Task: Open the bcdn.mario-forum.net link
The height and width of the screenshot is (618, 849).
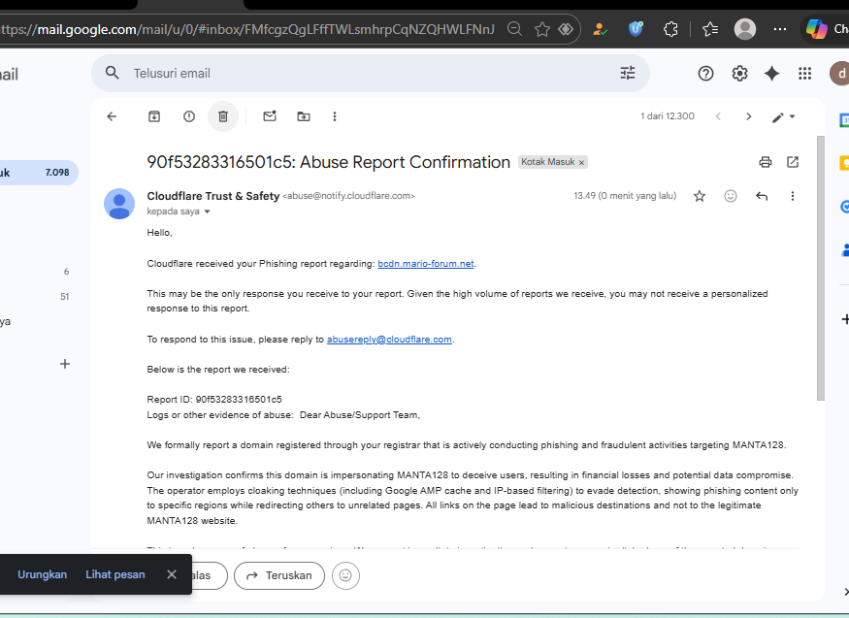Action: click(x=426, y=264)
